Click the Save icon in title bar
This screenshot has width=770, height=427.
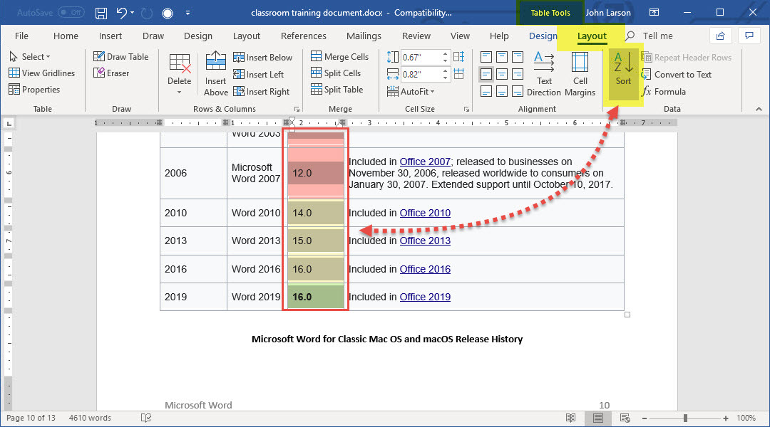coord(101,13)
